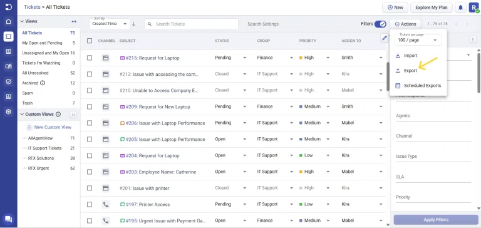Image resolution: width=481 pixels, height=228 pixels.
Task: Select checkbox for ticket #206
Action: point(90,123)
